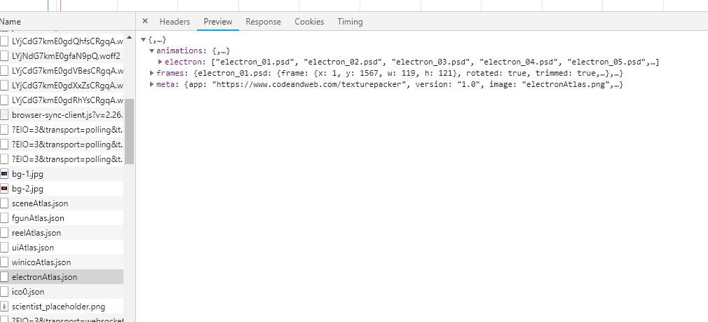Viewport: 708px width, 322px height.
Task: Select electronAtlas.json request
Action: pos(62,277)
